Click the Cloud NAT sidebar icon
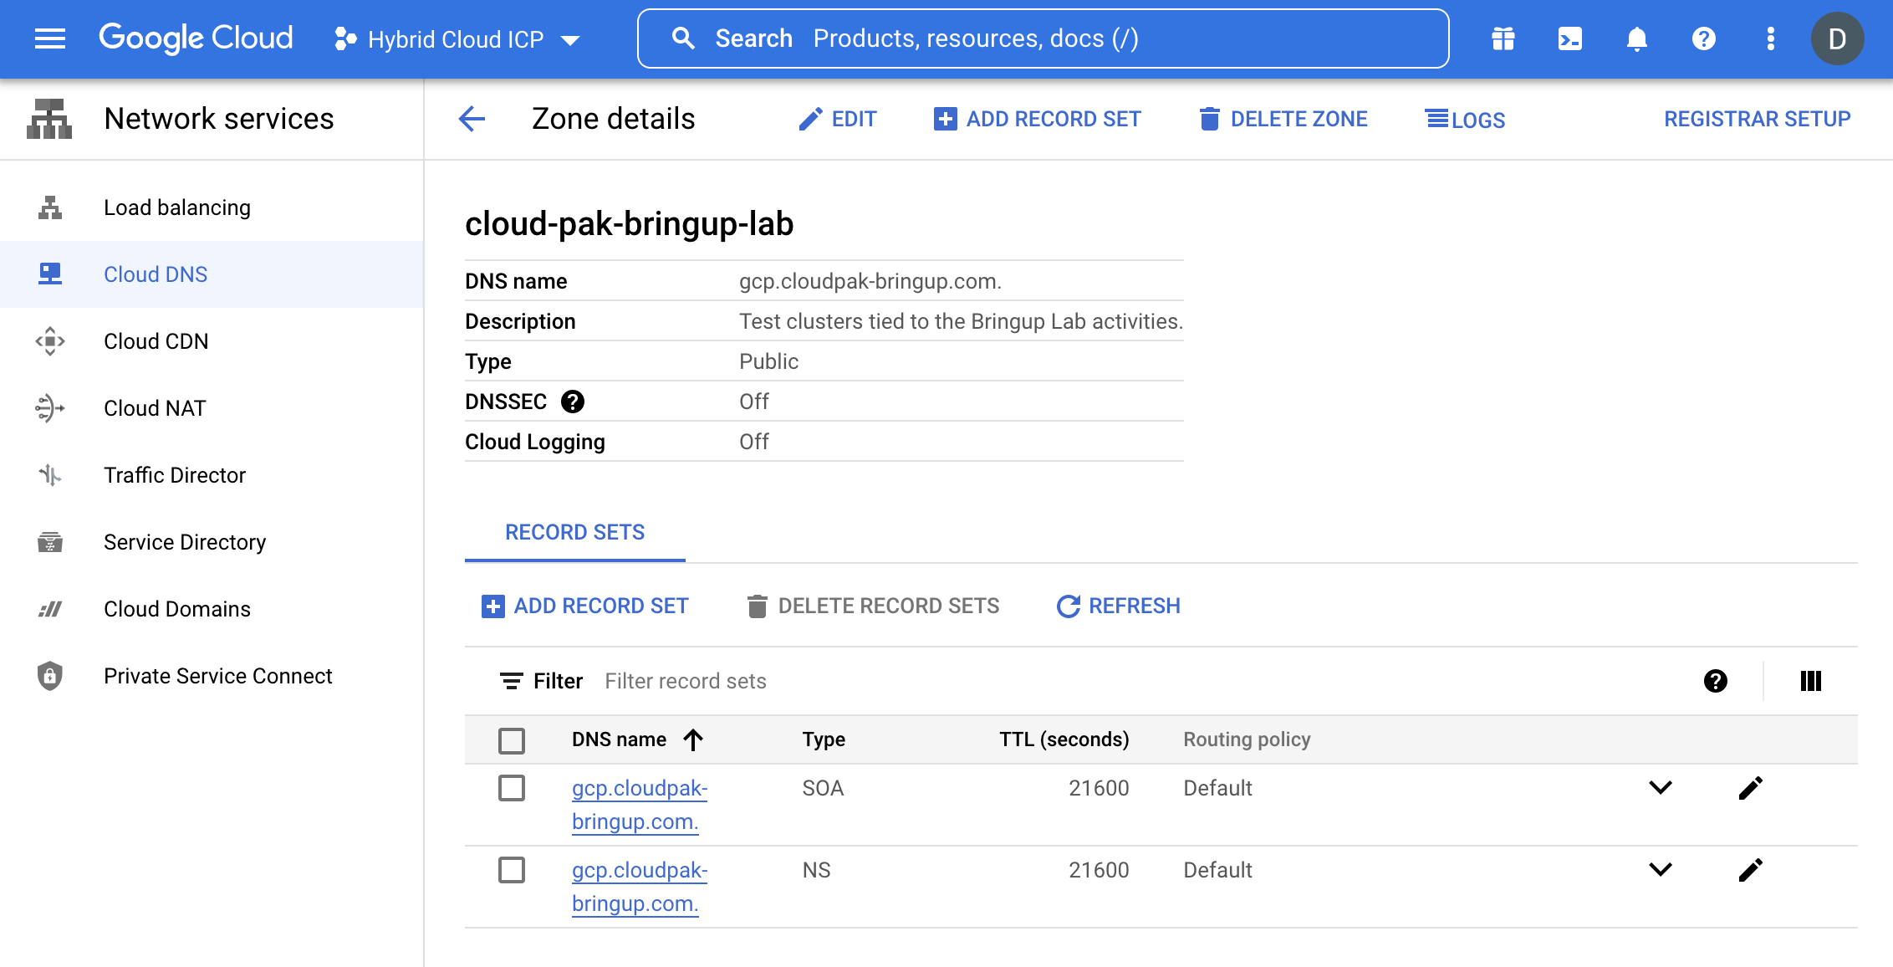The image size is (1893, 967). point(50,408)
